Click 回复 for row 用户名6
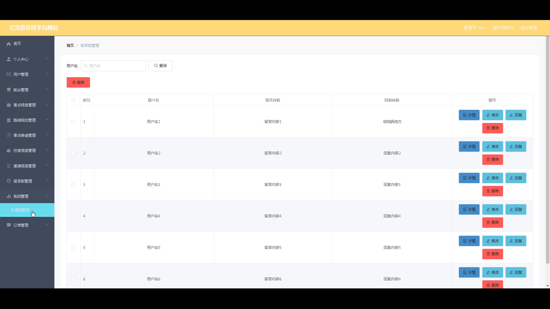Screen dimensions: 550x309 coord(516,272)
